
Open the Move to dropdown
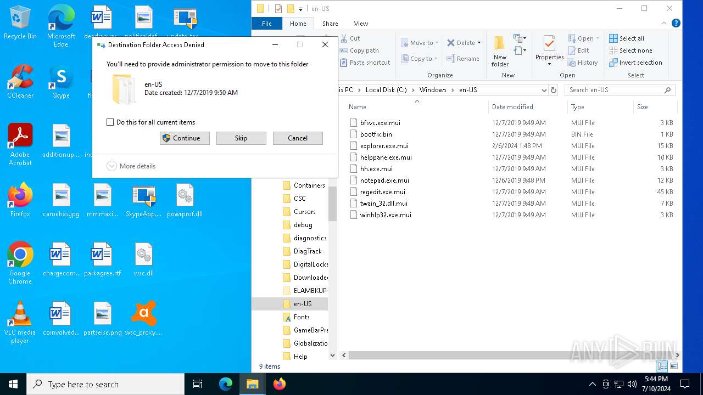click(420, 43)
